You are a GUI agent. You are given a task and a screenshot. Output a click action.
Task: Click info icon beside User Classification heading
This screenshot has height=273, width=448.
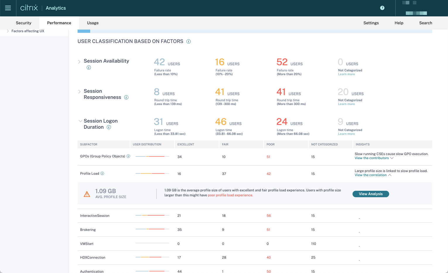[189, 42]
